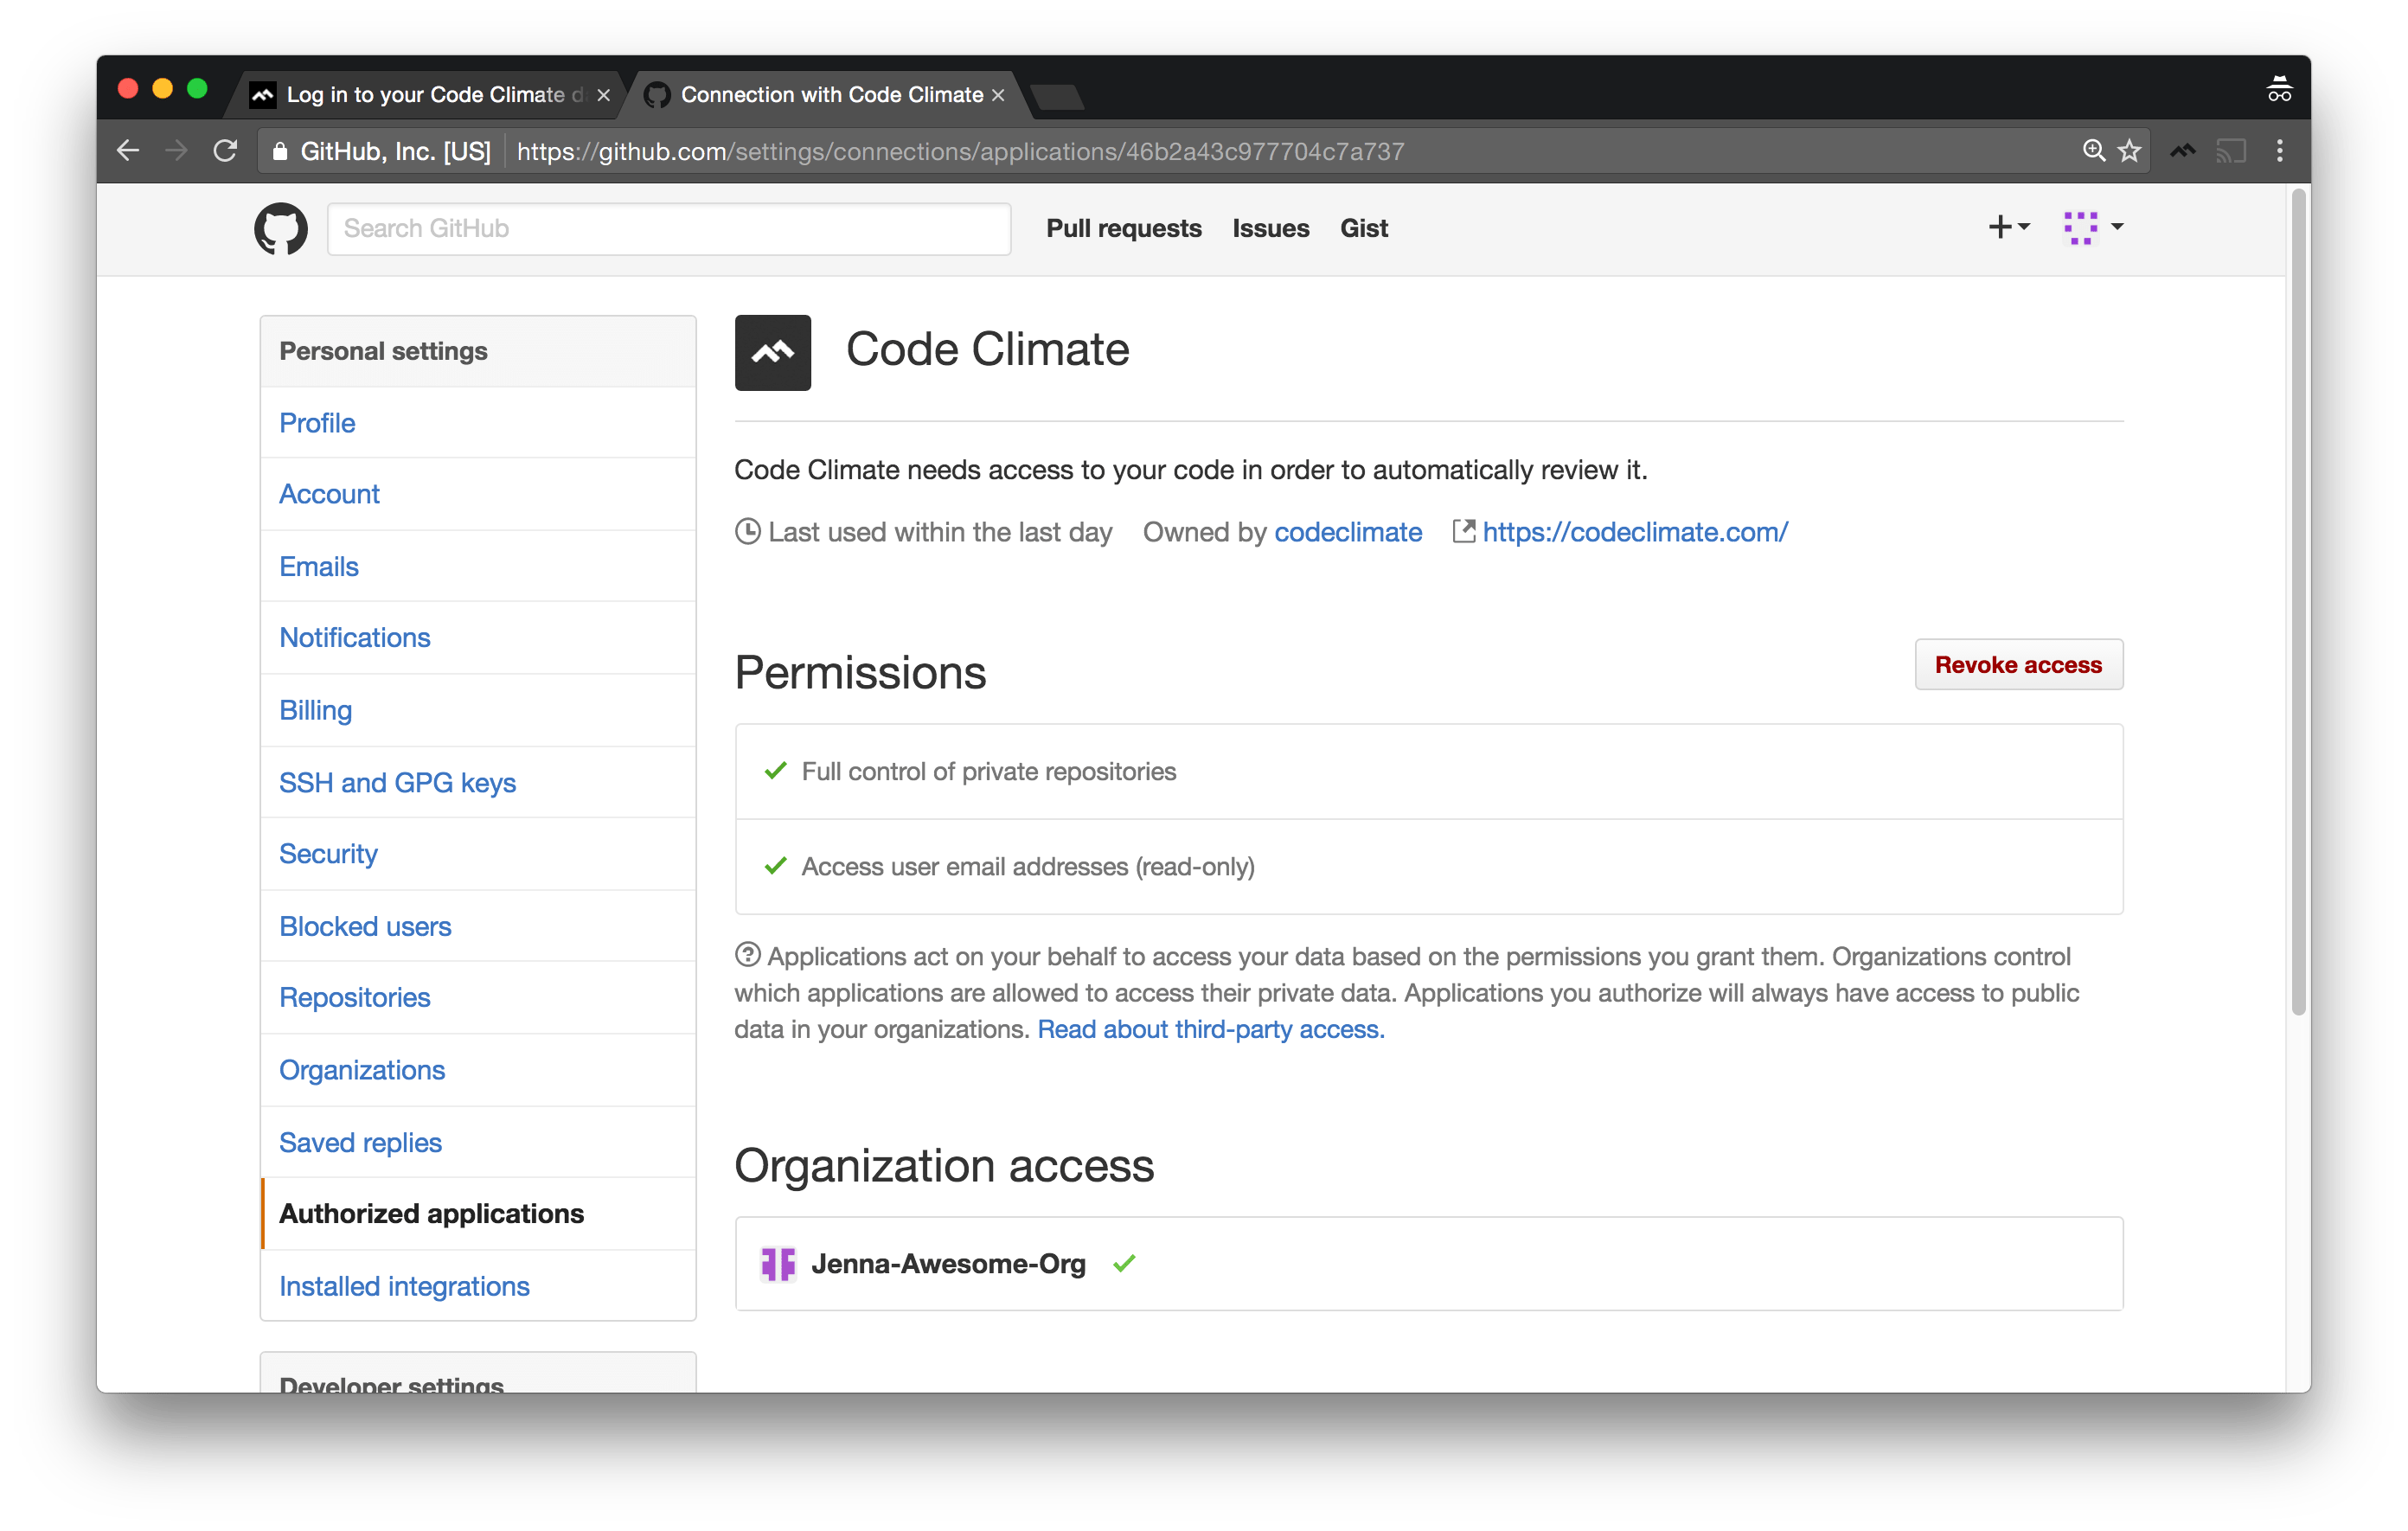
Task: Click the green checkmark beside Jenna-Awesome-Org
Action: 1124,1263
